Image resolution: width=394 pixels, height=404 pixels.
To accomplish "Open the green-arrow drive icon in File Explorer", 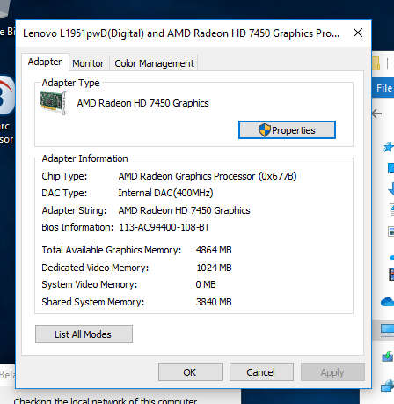I will pyautogui.click(x=388, y=356).
